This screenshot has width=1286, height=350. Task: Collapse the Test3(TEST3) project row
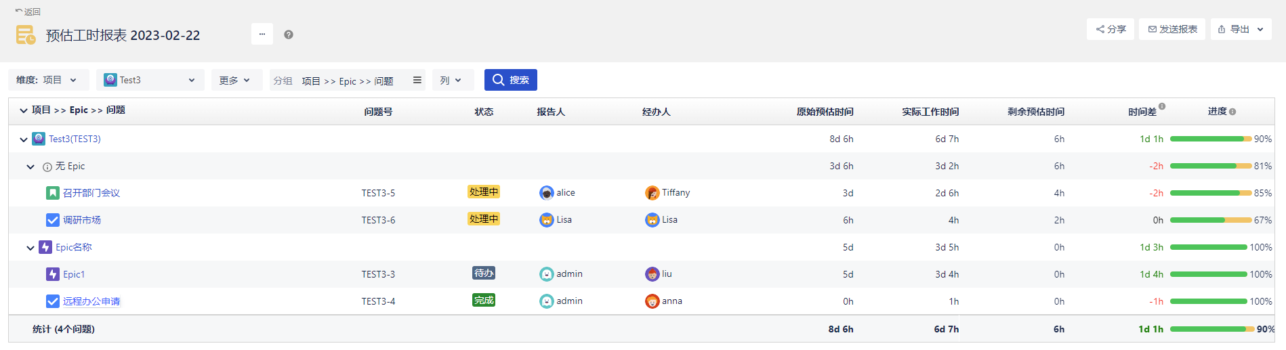[x=24, y=139]
